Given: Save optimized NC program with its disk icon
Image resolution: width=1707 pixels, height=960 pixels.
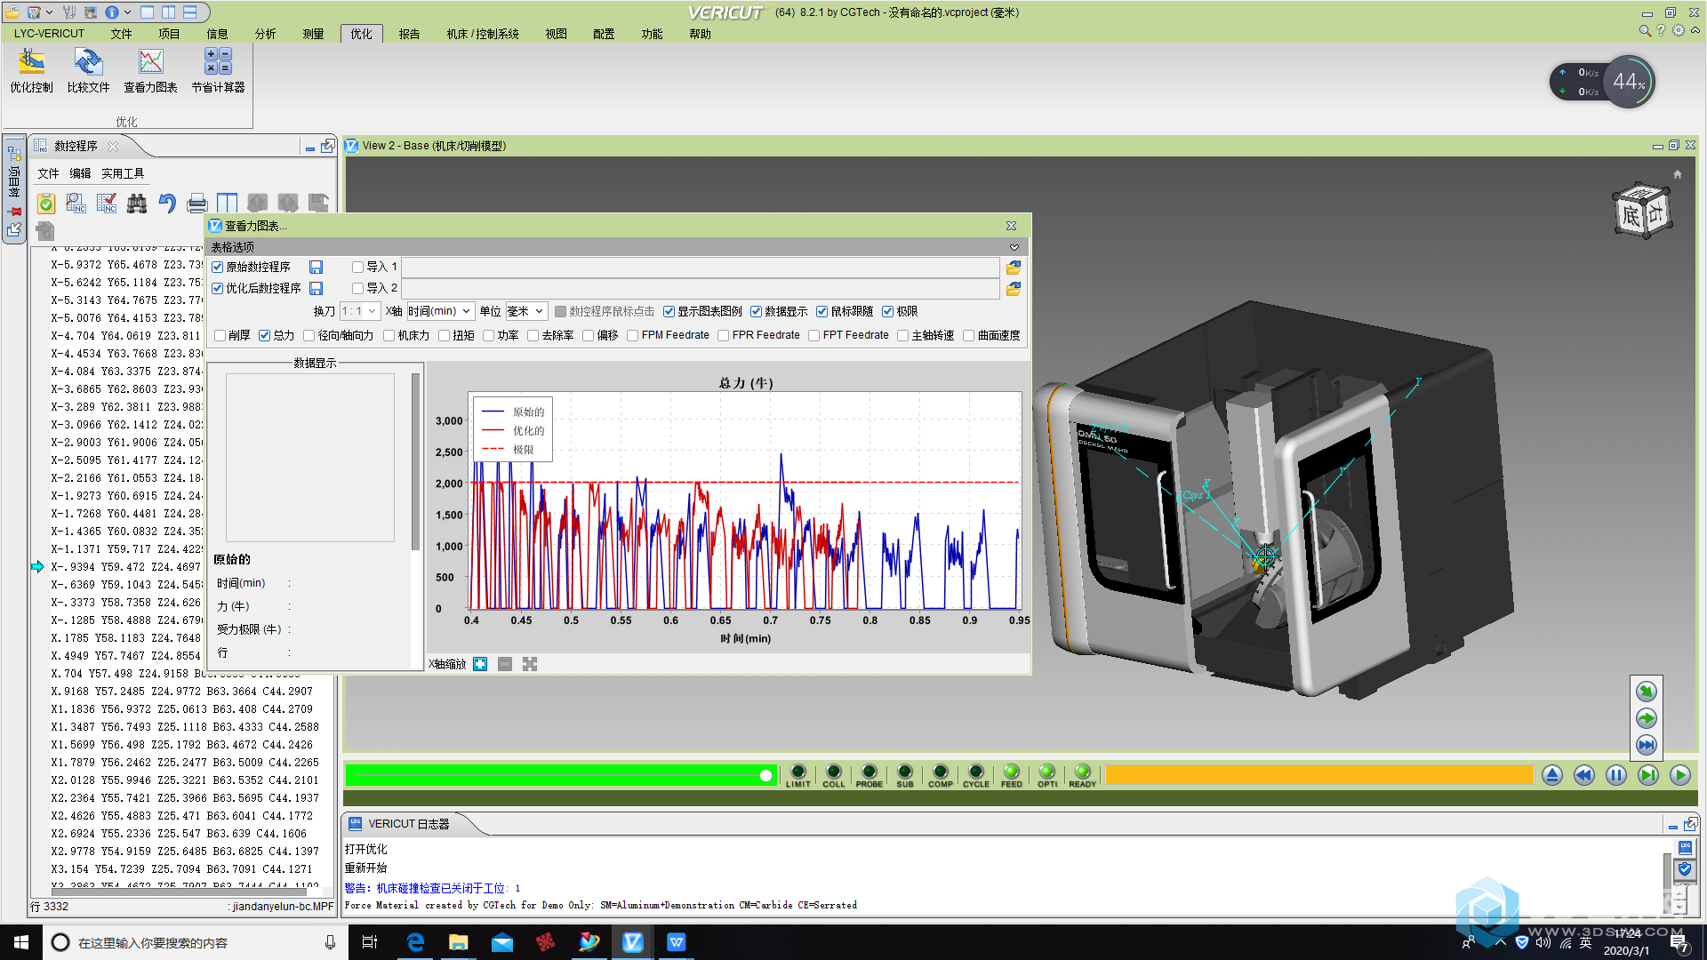Looking at the screenshot, I should pyautogui.click(x=316, y=288).
